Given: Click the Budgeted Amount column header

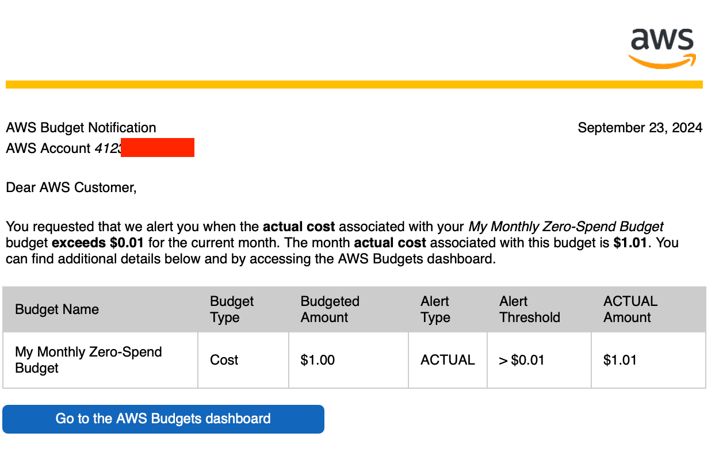Looking at the screenshot, I should tap(330, 309).
